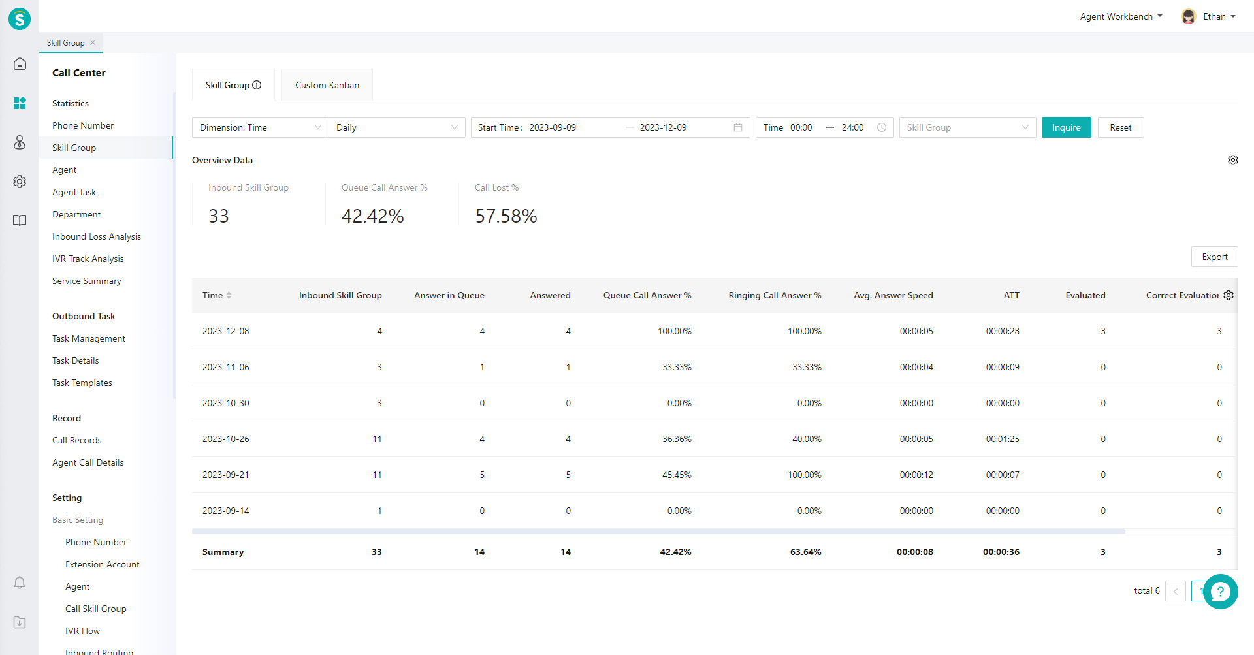Close the Skill Group page tab
Image resolution: width=1254 pixels, height=655 pixels.
point(93,42)
